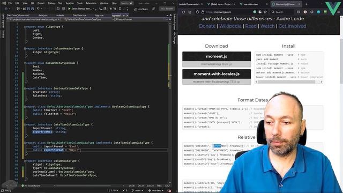
Task: Click the Live Share icon
Action: (x=135, y=9)
